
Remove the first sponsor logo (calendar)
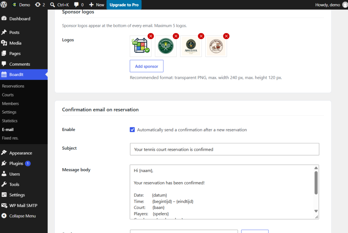point(151,36)
